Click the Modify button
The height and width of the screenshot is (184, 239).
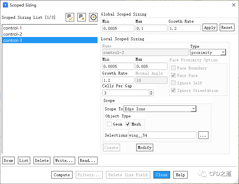144,148
